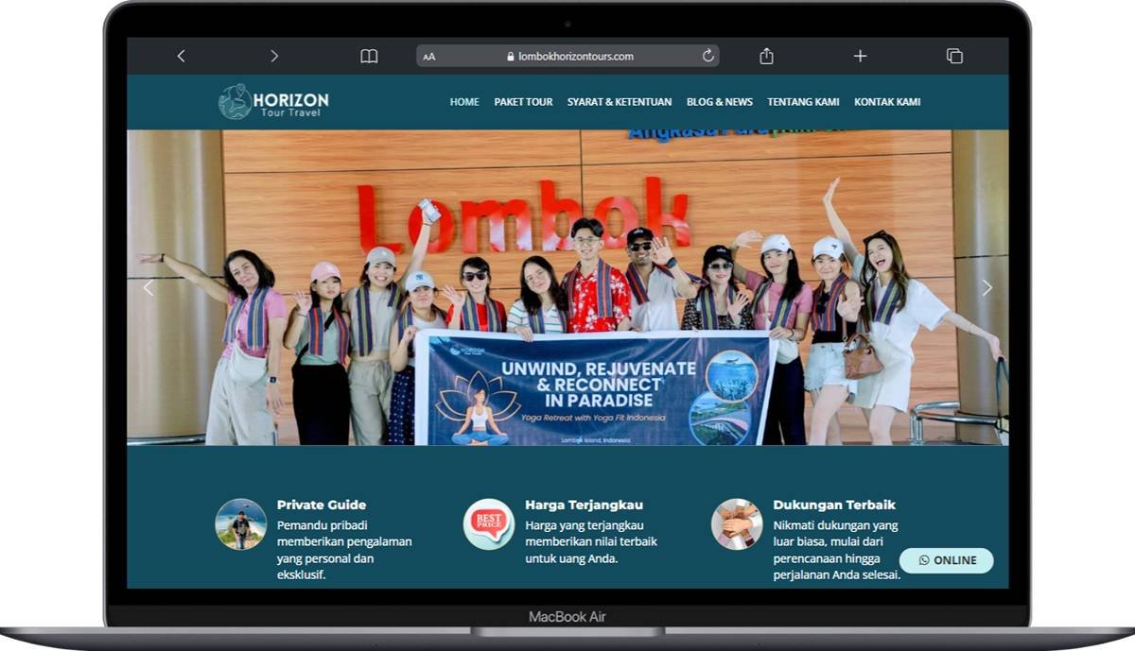Click the Best Price badge image
The image size is (1135, 651).
click(488, 523)
